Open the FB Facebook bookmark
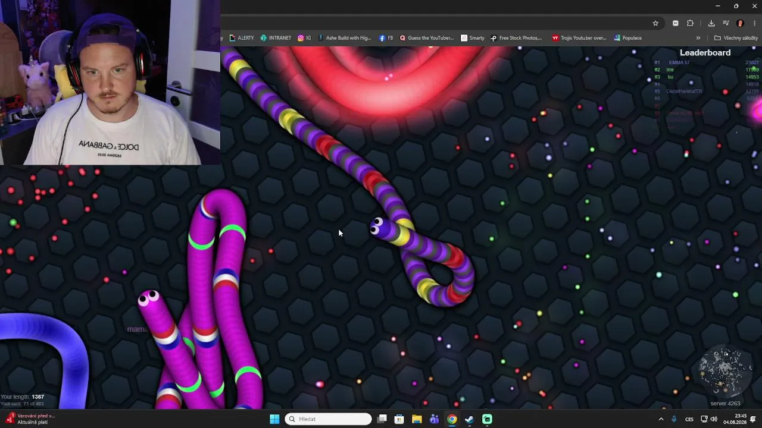Screen dimensions: 762x428 (386, 38)
